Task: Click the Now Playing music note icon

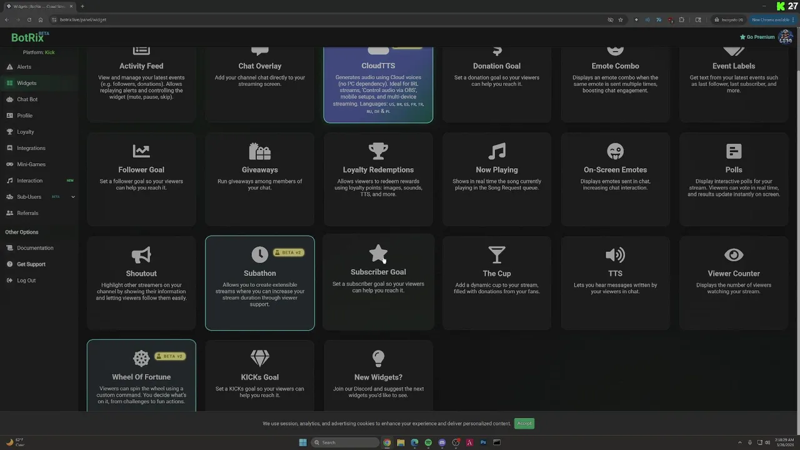Action: coord(497,151)
